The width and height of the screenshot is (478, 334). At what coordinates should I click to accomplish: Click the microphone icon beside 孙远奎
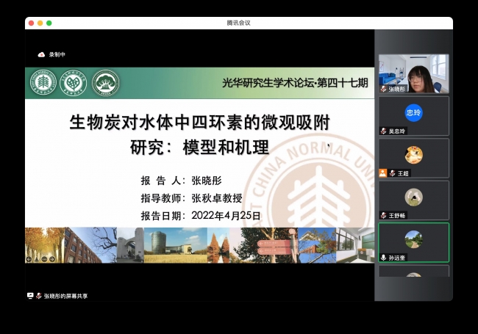[383, 258]
